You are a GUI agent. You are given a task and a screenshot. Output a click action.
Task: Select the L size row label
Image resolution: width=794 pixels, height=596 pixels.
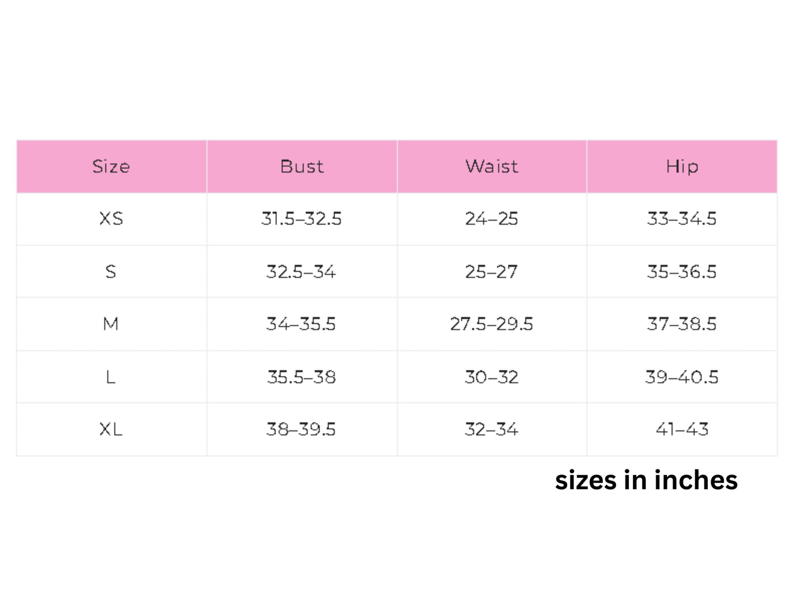111,377
